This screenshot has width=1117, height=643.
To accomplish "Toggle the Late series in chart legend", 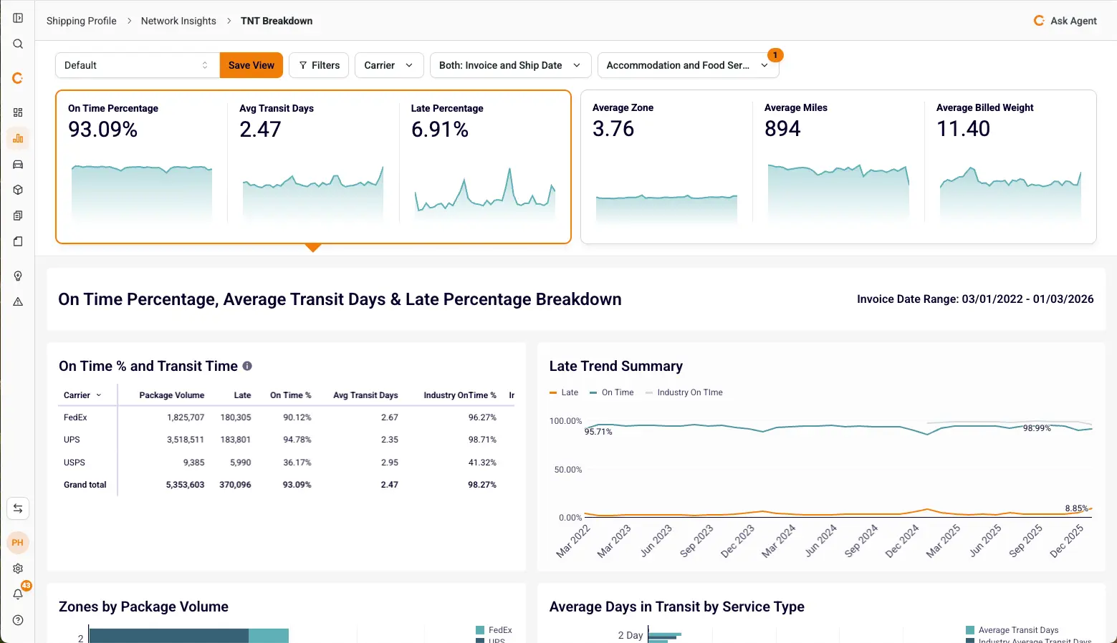I will (x=564, y=392).
